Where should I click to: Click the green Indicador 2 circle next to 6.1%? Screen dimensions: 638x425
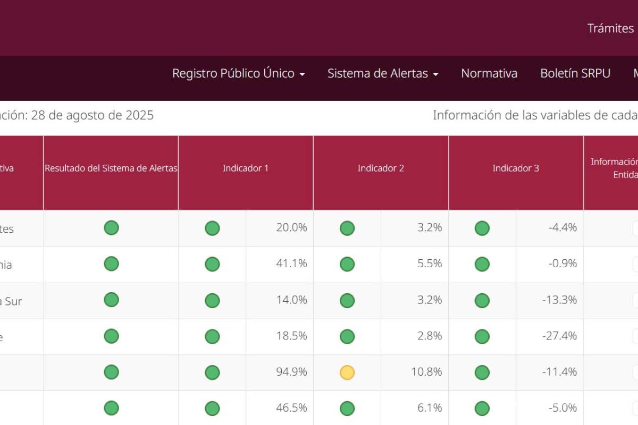tap(347, 409)
